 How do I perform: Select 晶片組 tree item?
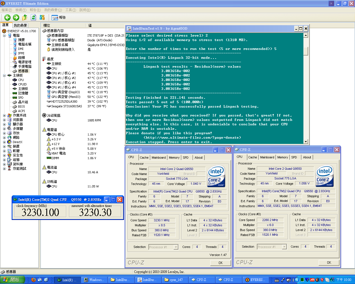coord(23,102)
